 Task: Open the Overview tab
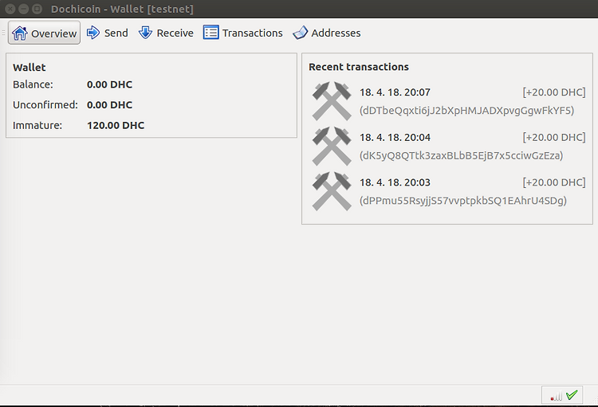(x=44, y=33)
